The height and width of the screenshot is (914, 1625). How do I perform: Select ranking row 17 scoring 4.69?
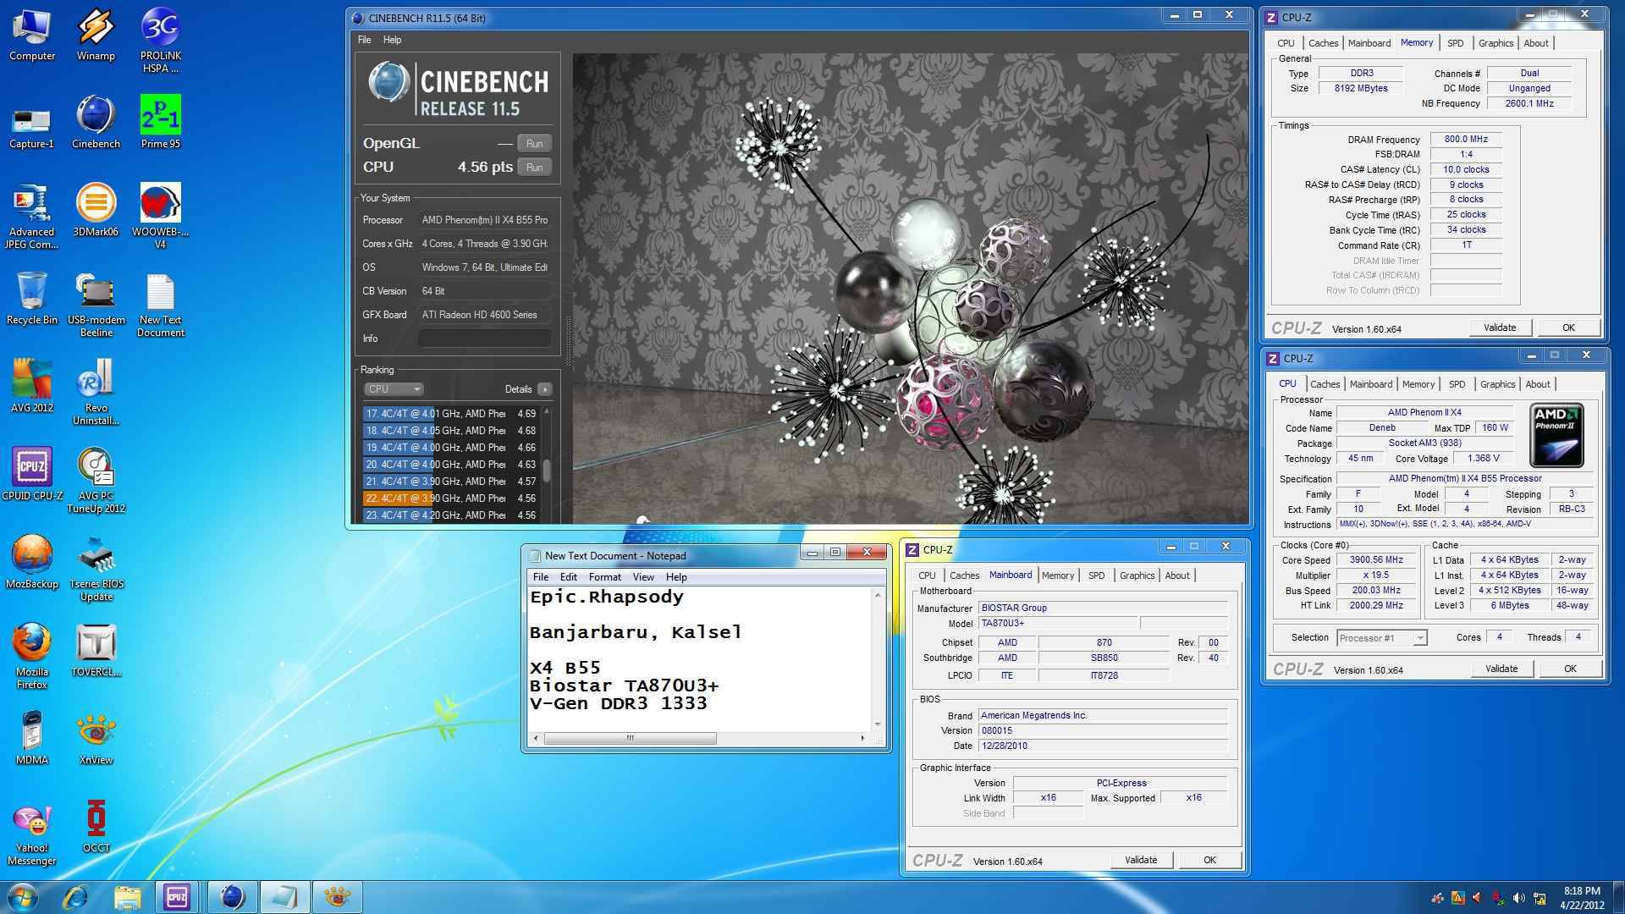point(452,414)
